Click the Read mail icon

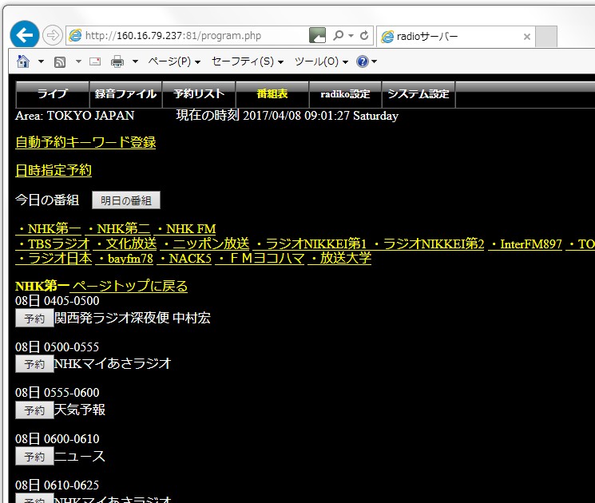(95, 61)
